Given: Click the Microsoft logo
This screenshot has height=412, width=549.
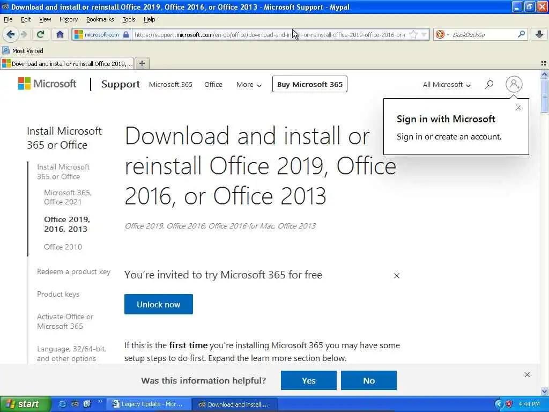Looking at the screenshot, I should pos(47,84).
